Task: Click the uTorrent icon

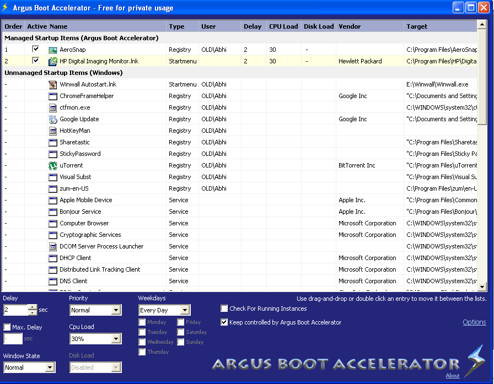Action: tap(53, 166)
